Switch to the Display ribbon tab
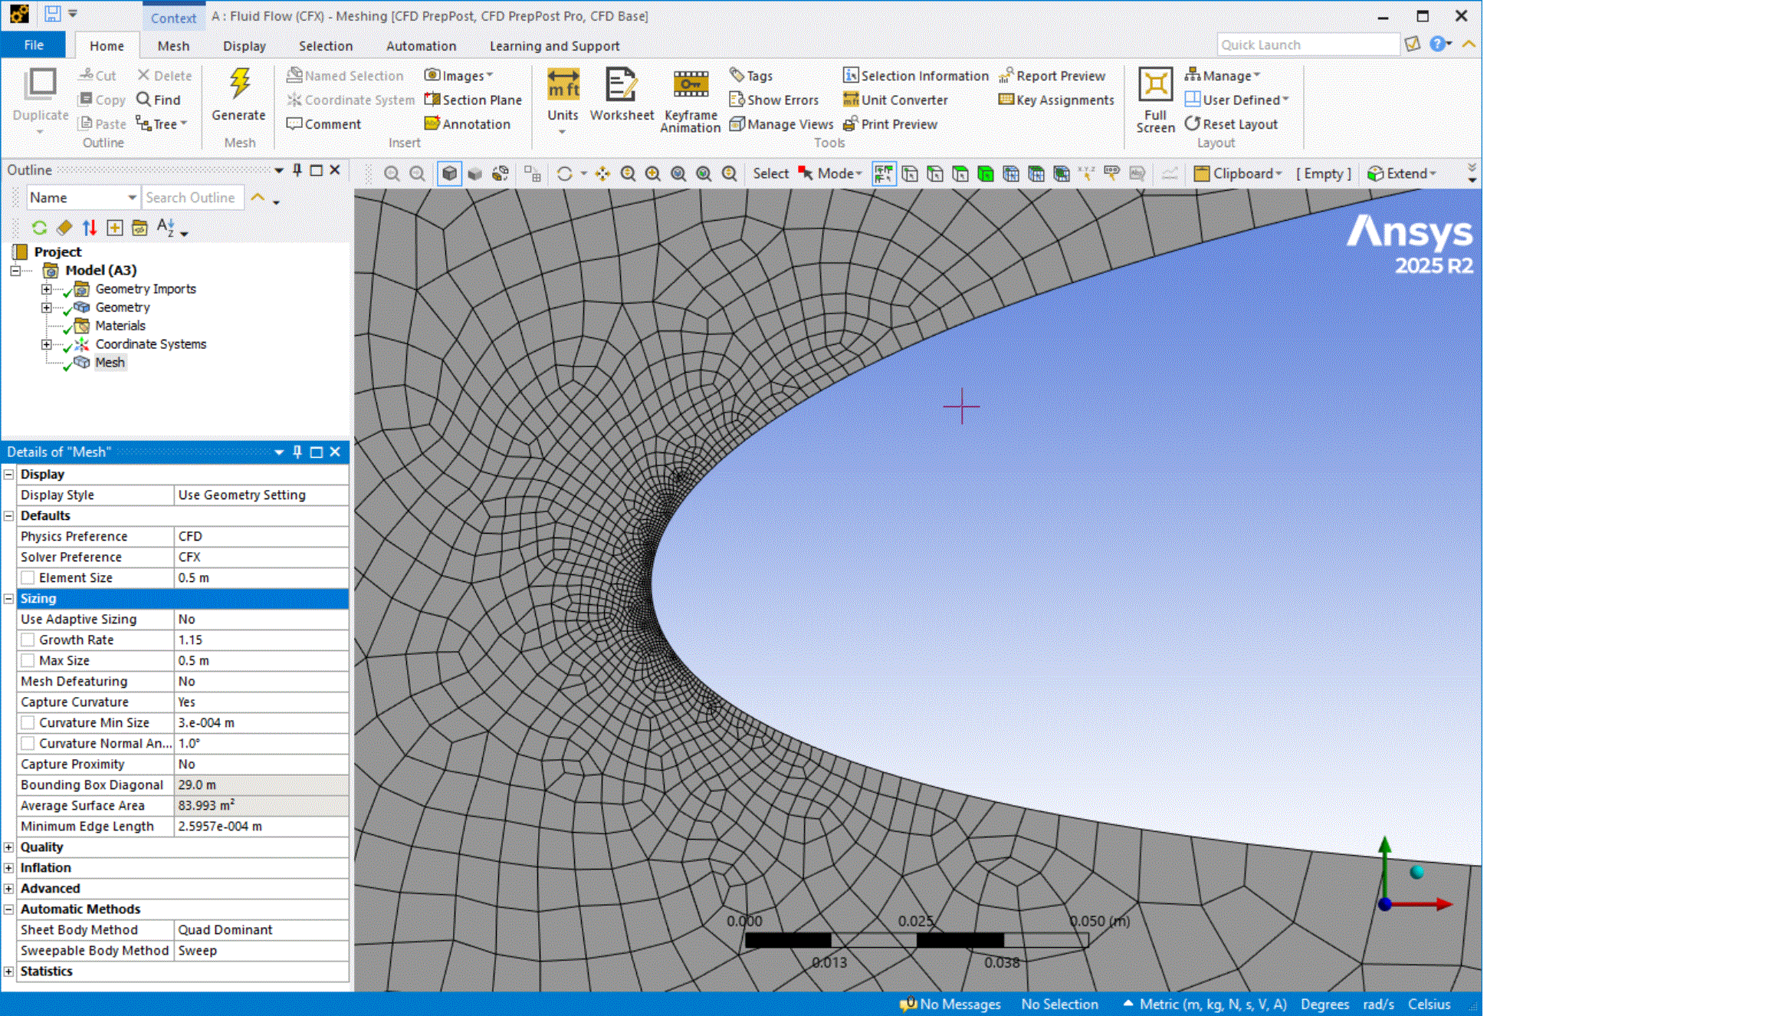The image size is (1766, 1016). pos(244,46)
